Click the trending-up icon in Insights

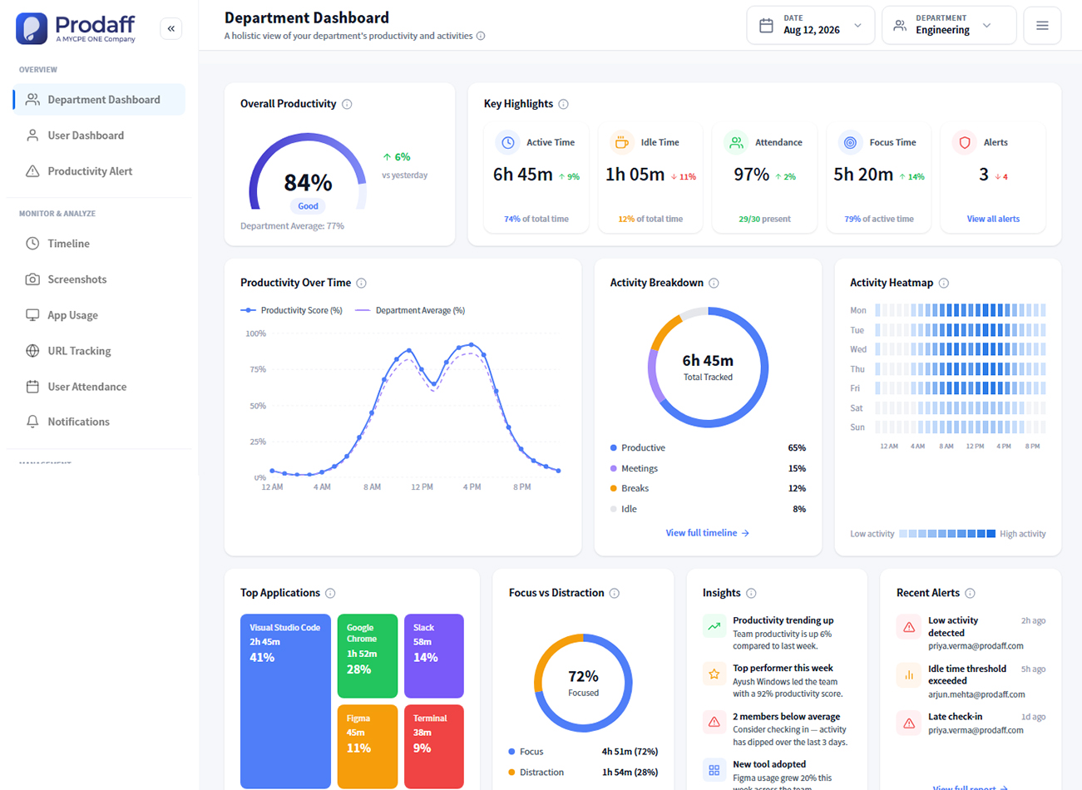[x=714, y=627]
